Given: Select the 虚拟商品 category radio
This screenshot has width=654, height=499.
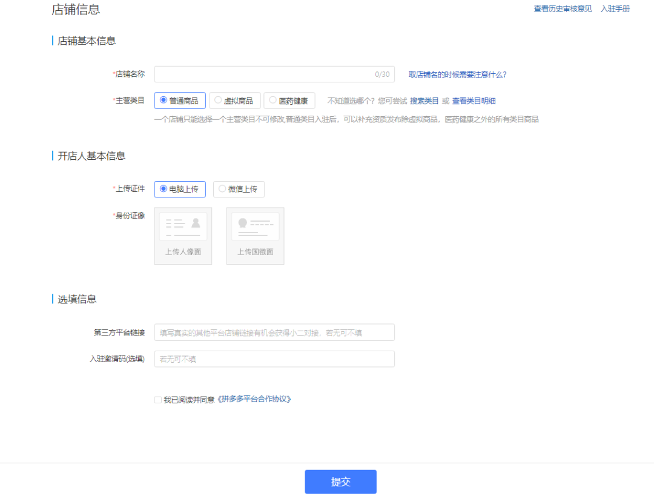Looking at the screenshot, I should (234, 101).
